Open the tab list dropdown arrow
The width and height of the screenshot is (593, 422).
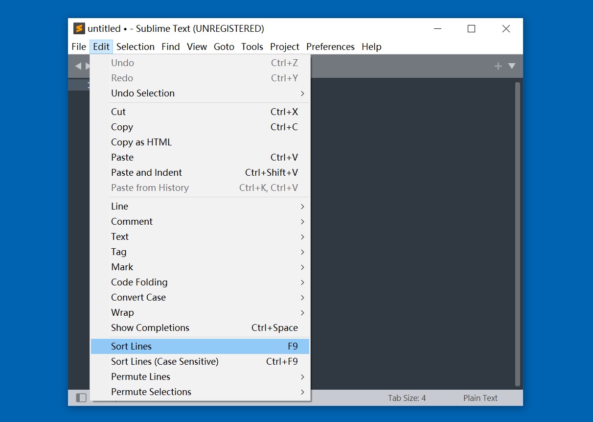(512, 66)
